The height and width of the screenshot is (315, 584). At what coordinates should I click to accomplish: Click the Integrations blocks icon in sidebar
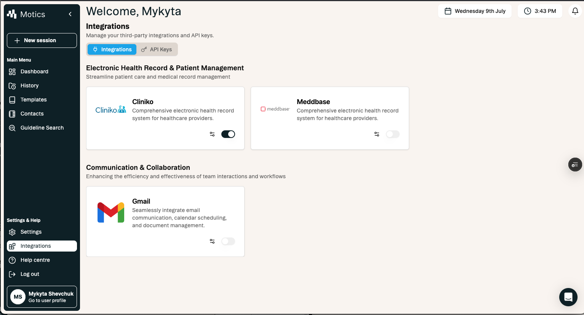pos(12,246)
